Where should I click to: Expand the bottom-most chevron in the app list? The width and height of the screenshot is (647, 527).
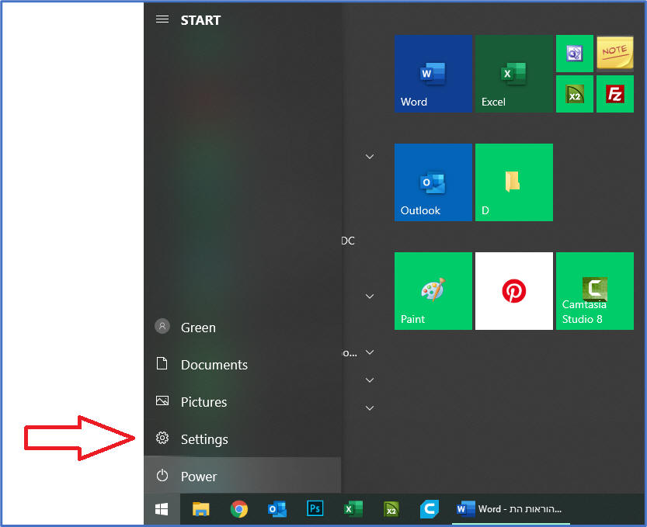pyautogui.click(x=370, y=408)
